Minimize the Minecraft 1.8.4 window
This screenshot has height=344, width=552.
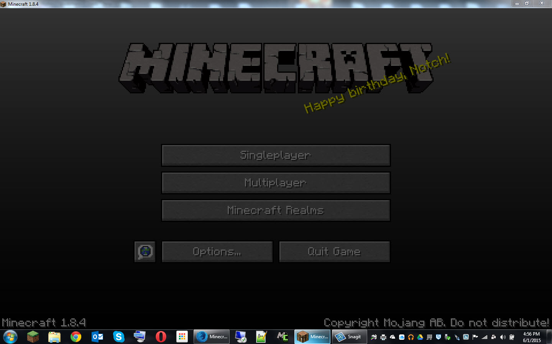point(517,3)
